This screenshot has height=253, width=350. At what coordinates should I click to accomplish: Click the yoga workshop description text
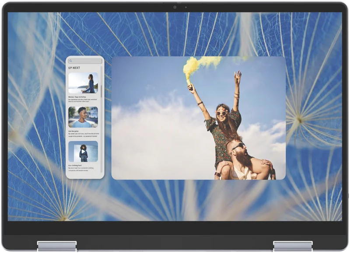coord(83,101)
